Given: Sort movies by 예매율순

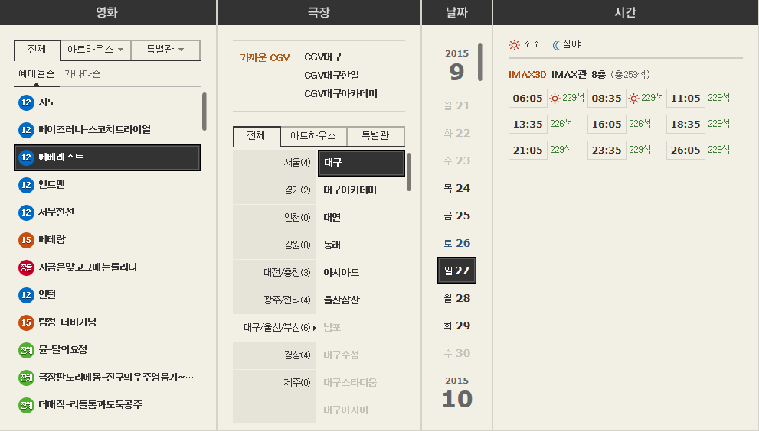Looking at the screenshot, I should [36, 74].
